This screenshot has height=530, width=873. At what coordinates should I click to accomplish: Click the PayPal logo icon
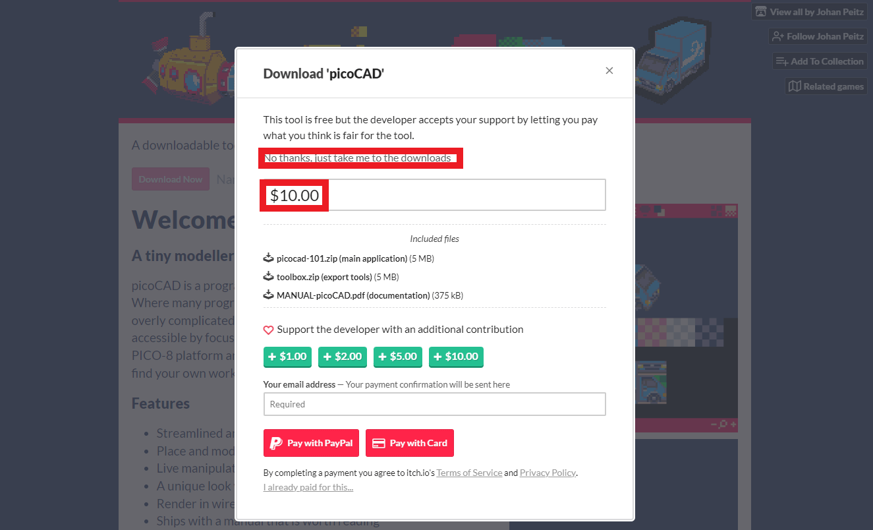pyautogui.click(x=277, y=443)
